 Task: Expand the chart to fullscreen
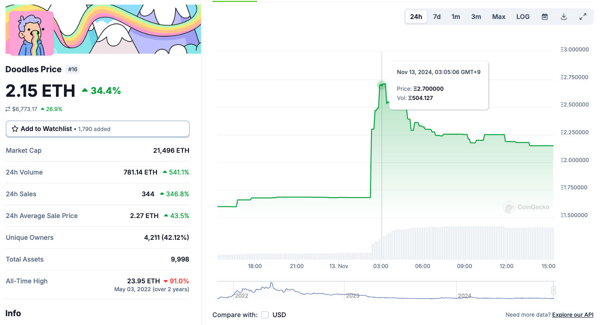click(583, 17)
